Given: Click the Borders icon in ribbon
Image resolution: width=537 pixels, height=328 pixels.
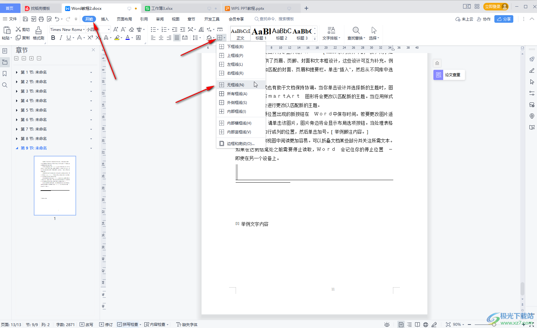Looking at the screenshot, I should coord(220,38).
